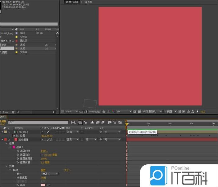Open the pink 颜色 color swatch
The height and width of the screenshot is (187, 218).
pos(43,185)
